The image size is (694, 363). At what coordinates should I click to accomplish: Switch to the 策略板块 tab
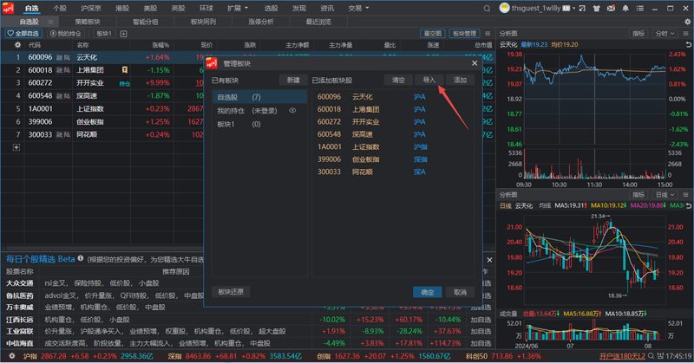(x=87, y=21)
